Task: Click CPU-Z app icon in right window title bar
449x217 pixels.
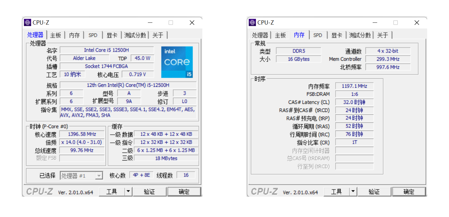Action: coord(252,22)
